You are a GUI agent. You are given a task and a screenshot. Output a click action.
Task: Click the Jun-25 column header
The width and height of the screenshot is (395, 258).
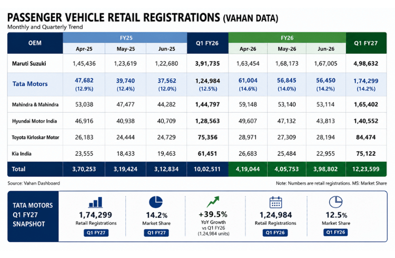[166, 48]
